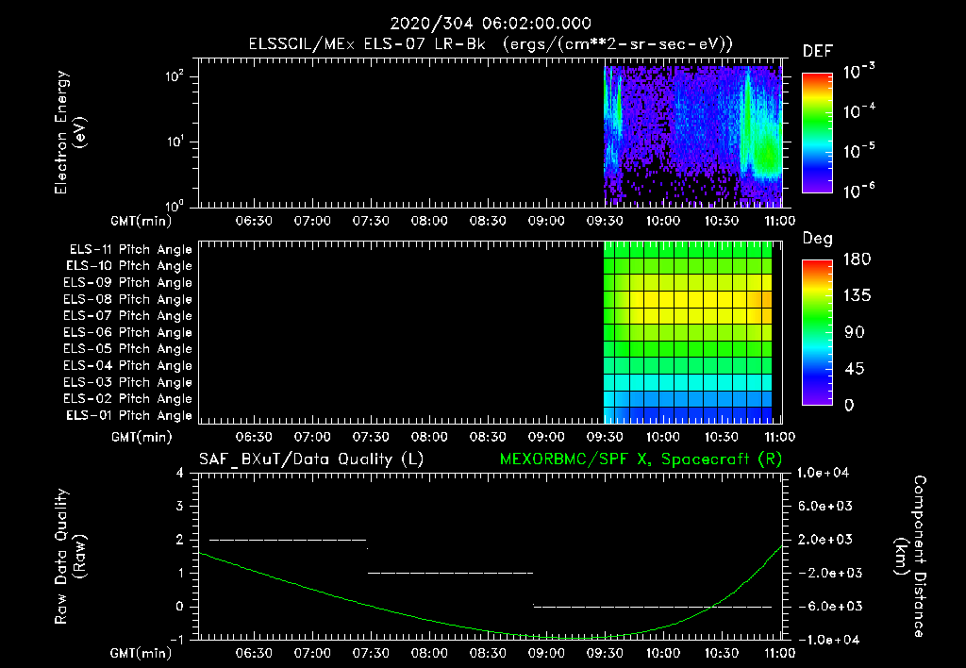The width and height of the screenshot is (966, 668).
Task: Select the SAF_BXuT/Data Quality (L) title
Action: tap(311, 459)
